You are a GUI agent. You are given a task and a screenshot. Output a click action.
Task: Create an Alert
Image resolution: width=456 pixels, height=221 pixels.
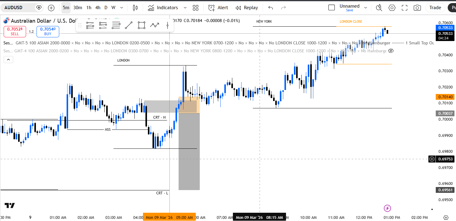218,8
